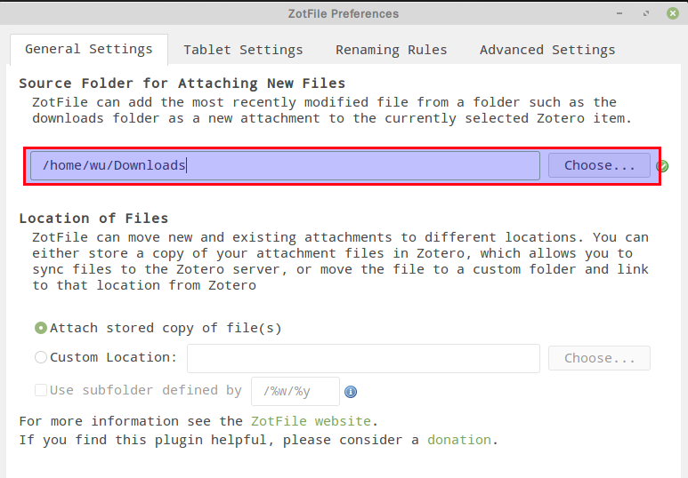The height and width of the screenshot is (478, 688).
Task: Enable 'Use subfolder defined by' checkbox
Action: [41, 390]
